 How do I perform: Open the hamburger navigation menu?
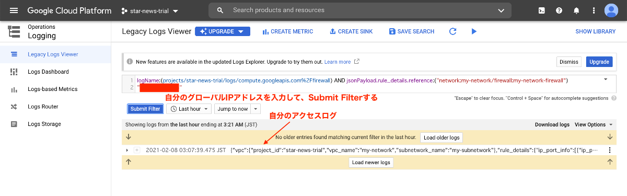(14, 10)
